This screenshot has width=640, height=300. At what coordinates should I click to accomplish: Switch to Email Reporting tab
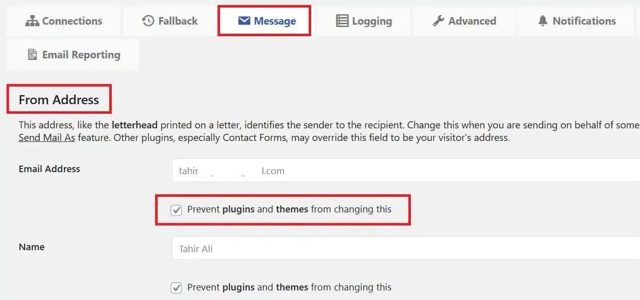pyautogui.click(x=81, y=55)
